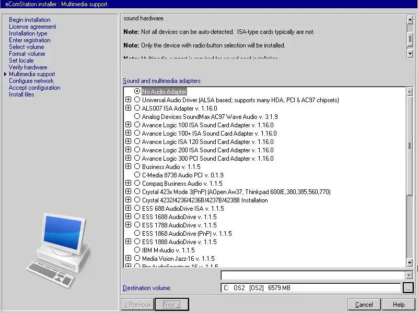
Task: Select ESS 1868 AudioDrive (PnP) radio button
Action: click(x=137, y=233)
